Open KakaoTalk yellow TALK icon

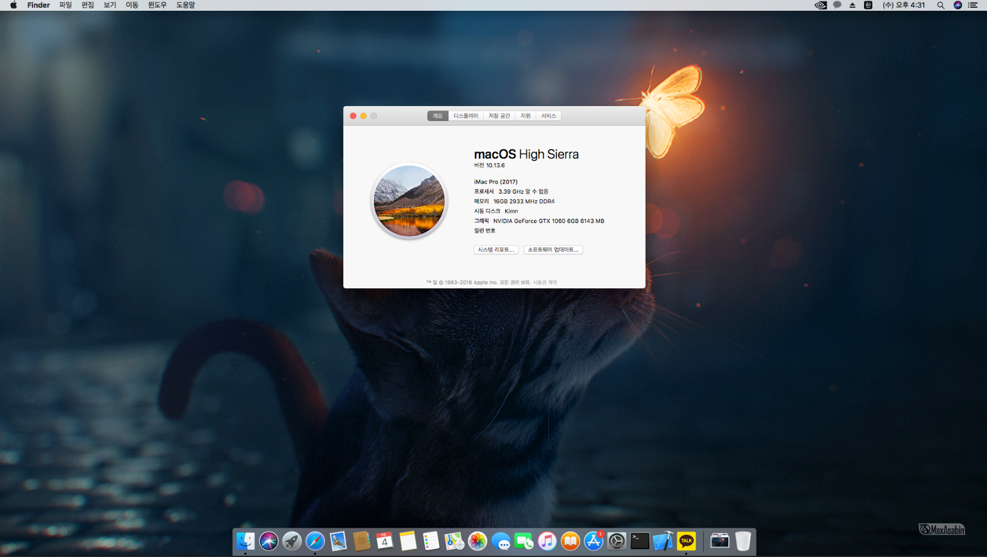pyautogui.click(x=686, y=541)
